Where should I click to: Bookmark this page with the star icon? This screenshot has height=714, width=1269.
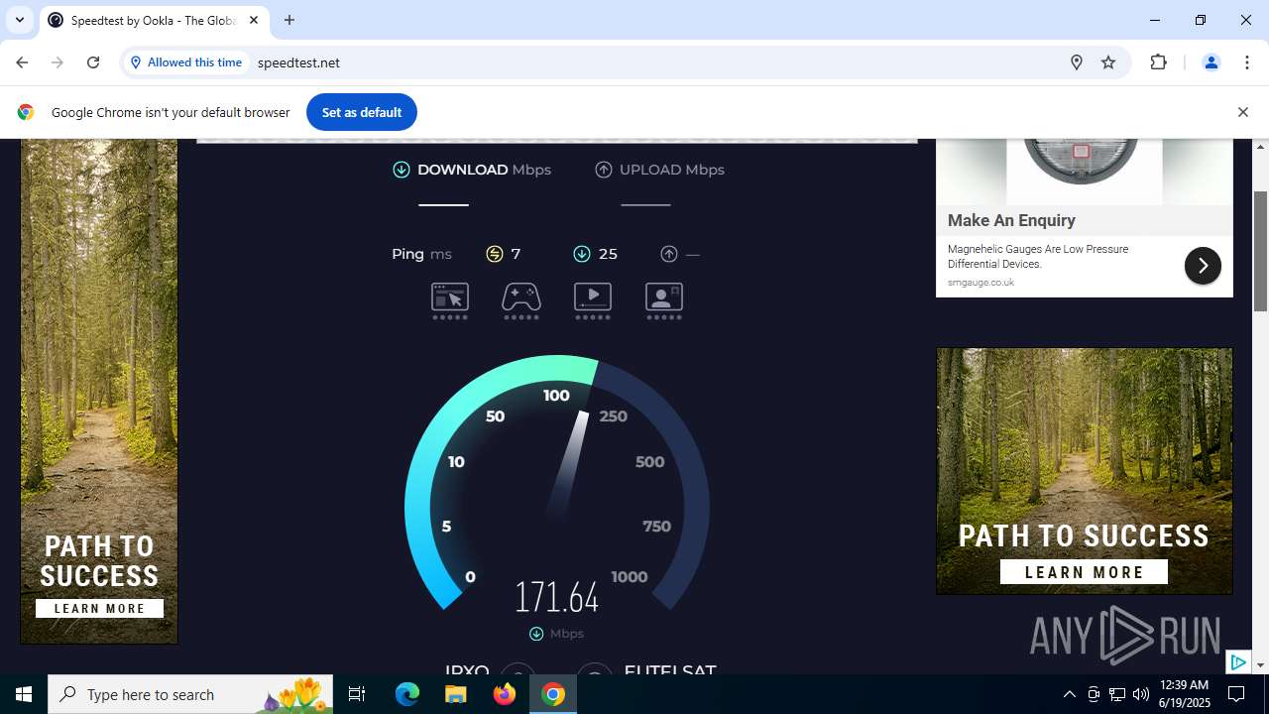tap(1108, 62)
